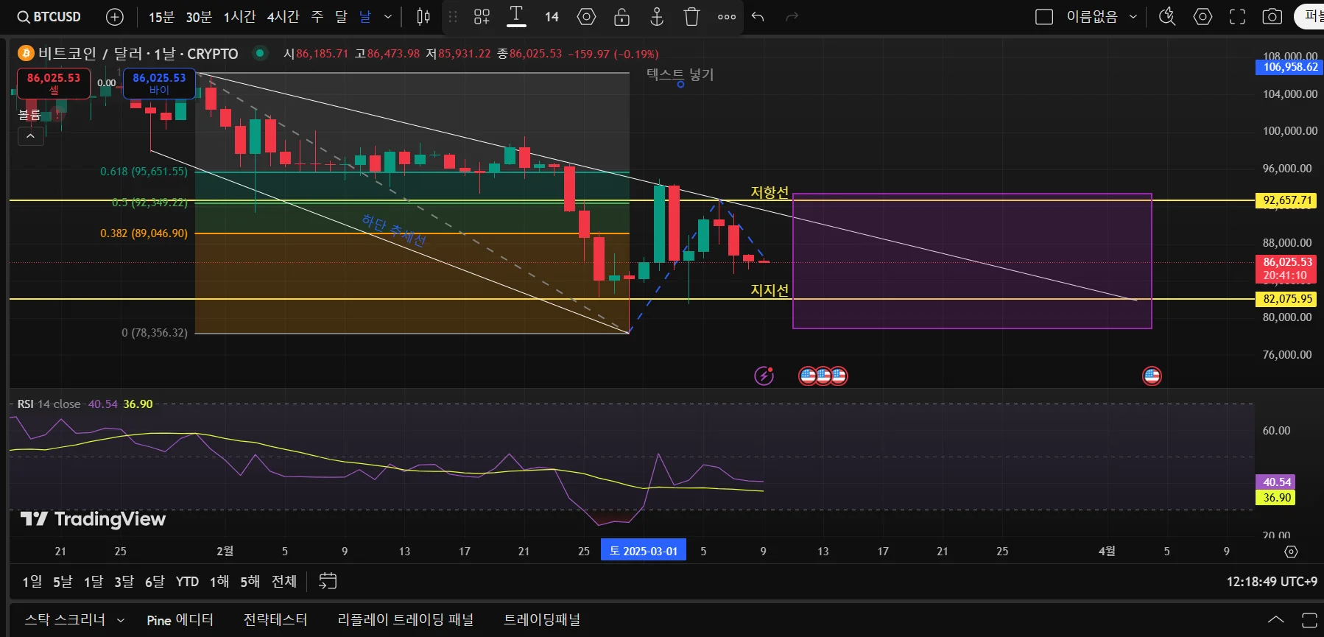Click the text color T icon
The width and height of the screenshot is (1324, 637).
[x=516, y=15]
